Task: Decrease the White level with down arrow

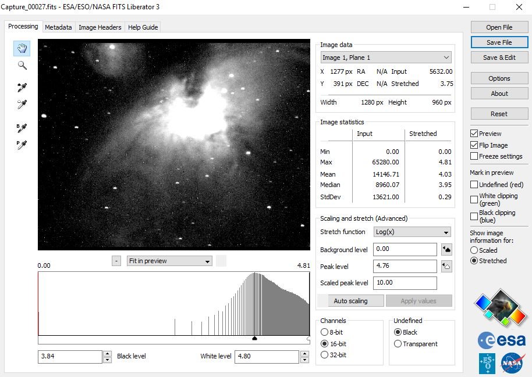Action: [x=304, y=360]
